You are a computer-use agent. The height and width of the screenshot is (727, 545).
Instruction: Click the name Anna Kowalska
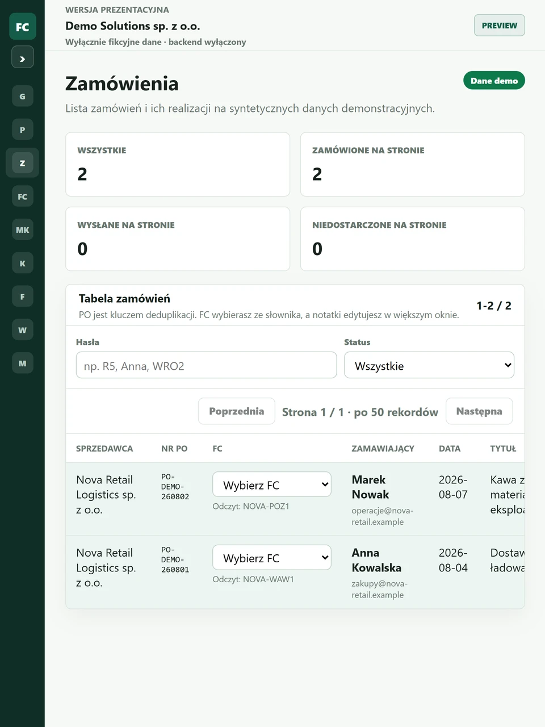coord(376,560)
